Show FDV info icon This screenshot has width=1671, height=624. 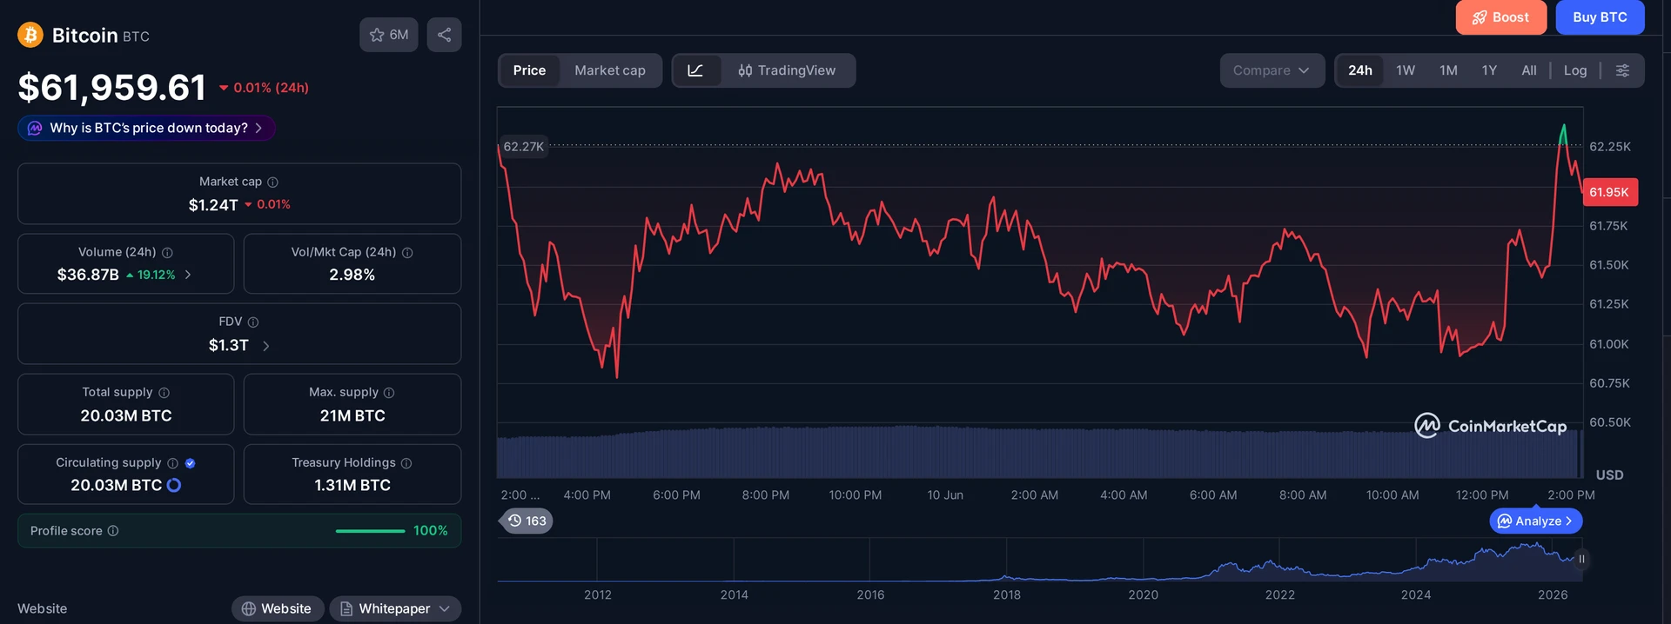(253, 322)
